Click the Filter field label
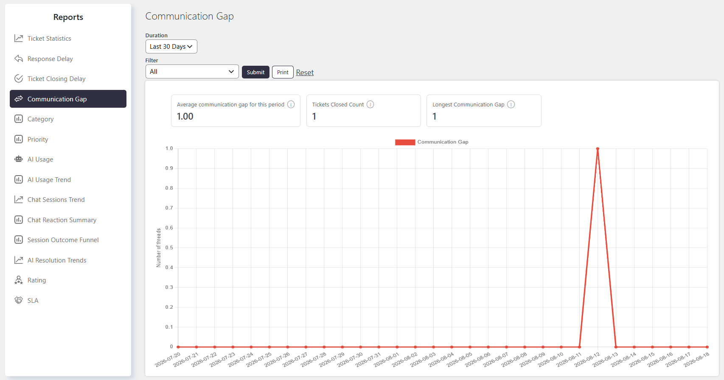 152,61
